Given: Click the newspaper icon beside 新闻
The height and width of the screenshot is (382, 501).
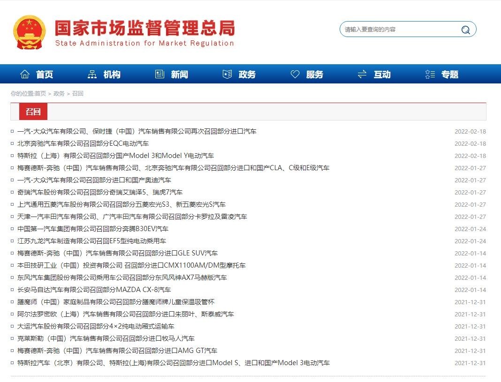Looking at the screenshot, I should pyautogui.click(x=159, y=74).
